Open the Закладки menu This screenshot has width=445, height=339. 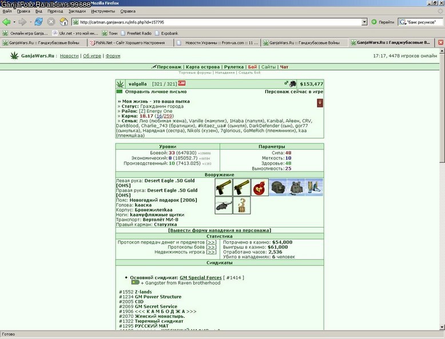[x=77, y=11]
